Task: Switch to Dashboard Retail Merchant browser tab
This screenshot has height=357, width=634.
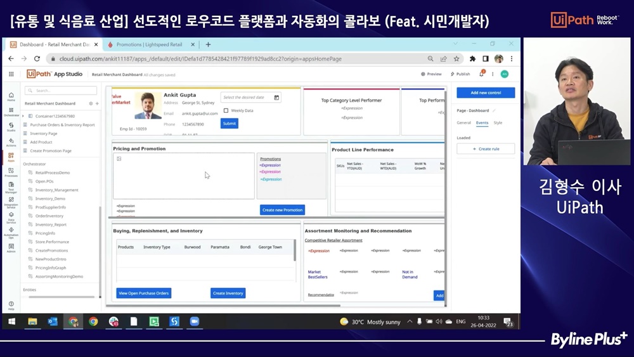Action: (x=55, y=44)
